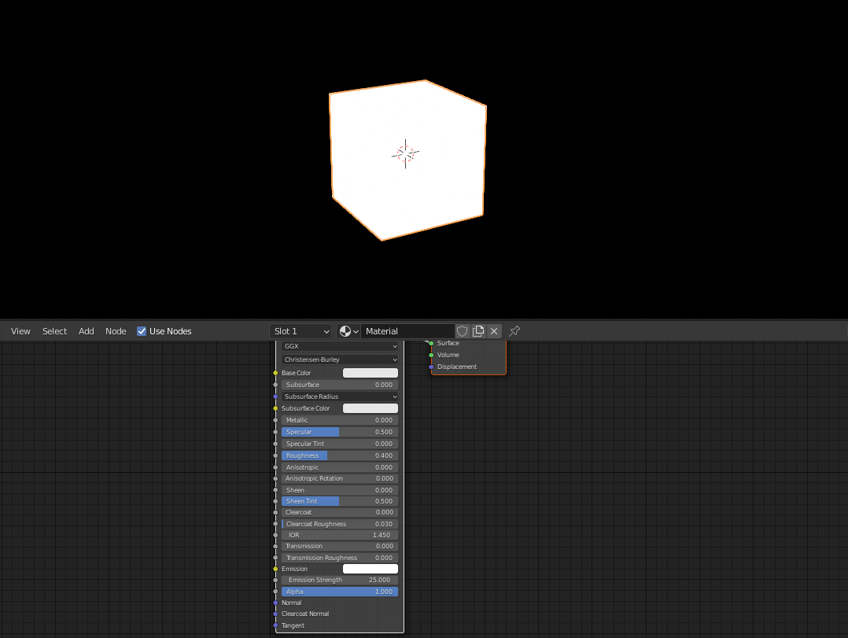Disable the Use Nodes checkbox
The image size is (848, 638).
(x=142, y=331)
